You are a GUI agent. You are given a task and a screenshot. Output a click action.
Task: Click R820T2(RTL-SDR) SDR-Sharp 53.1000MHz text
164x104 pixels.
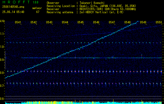108,9
